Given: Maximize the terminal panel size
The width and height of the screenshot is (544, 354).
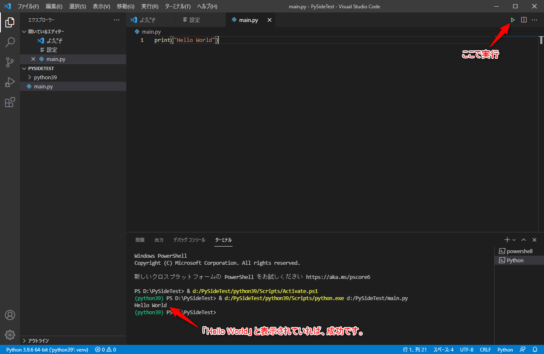Looking at the screenshot, I should point(524,240).
